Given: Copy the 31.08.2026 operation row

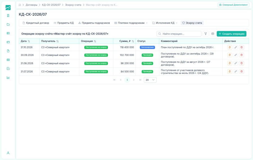Looking at the screenshot, I should (x=230, y=63).
